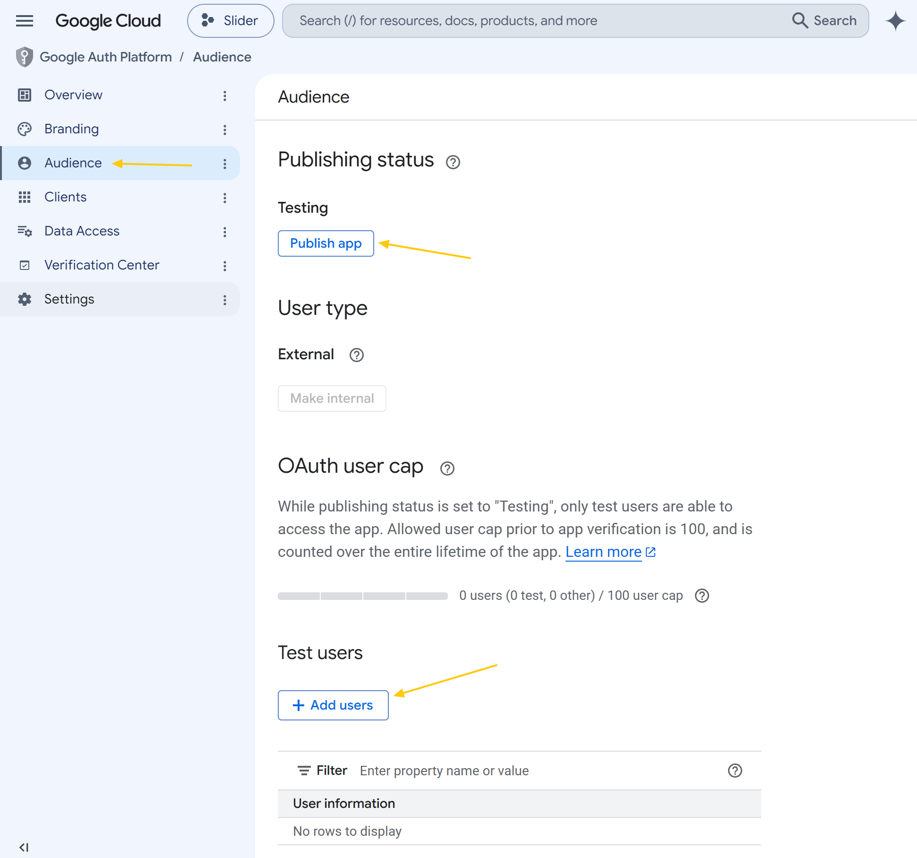The width and height of the screenshot is (917, 858).
Task: Click the External user type help icon
Action: pos(357,355)
